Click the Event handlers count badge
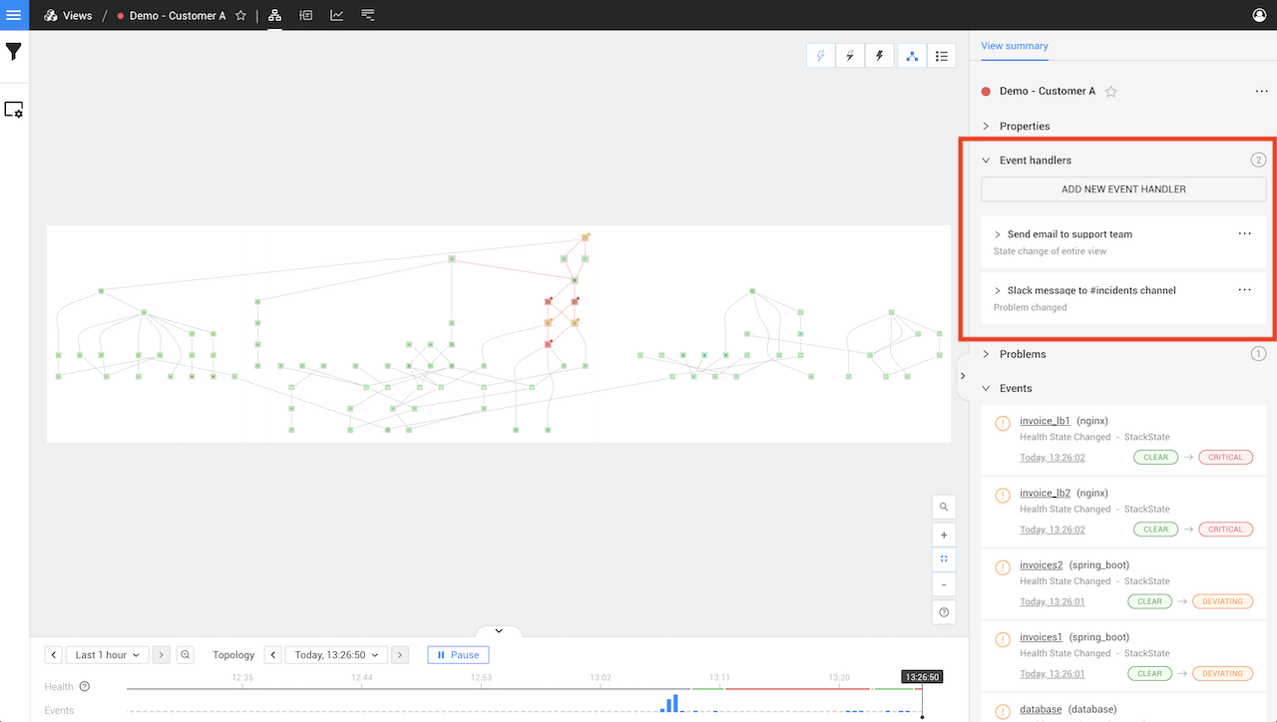The image size is (1277, 722). [x=1258, y=160]
